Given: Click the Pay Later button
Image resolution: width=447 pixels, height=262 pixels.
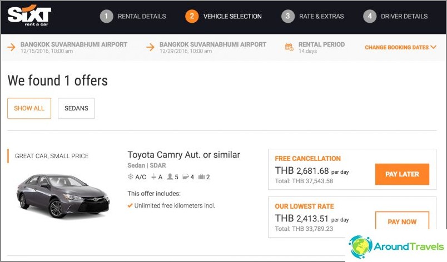Looking at the screenshot, I should point(402,174).
